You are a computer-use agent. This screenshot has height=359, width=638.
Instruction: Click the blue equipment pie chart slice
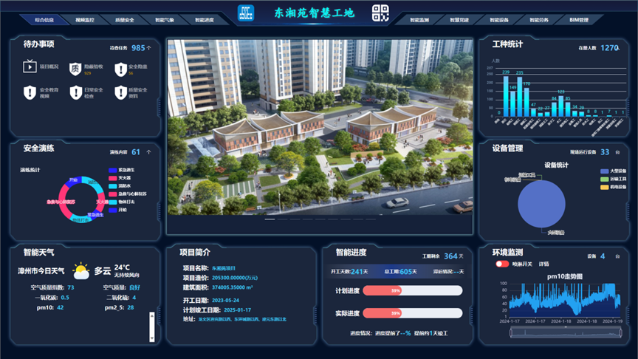[x=541, y=204]
